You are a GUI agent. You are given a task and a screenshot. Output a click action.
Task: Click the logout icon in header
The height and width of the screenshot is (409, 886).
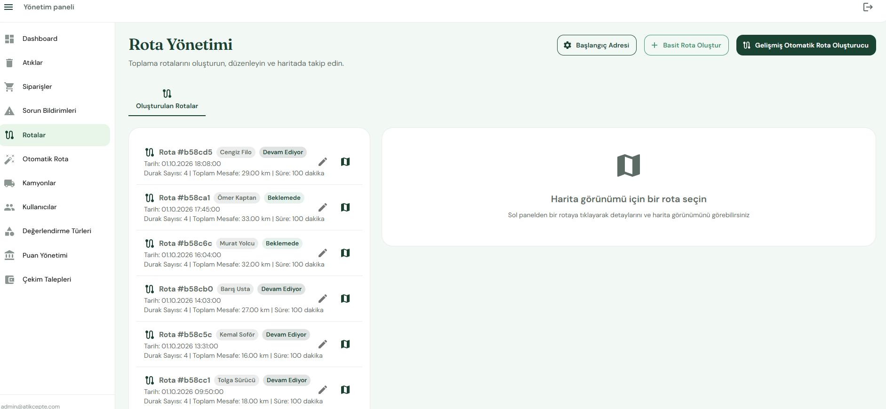(x=868, y=7)
